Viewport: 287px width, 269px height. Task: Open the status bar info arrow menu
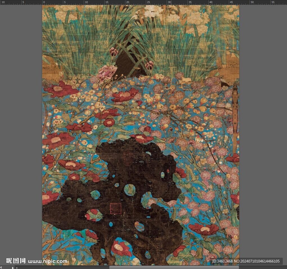[13, 268]
